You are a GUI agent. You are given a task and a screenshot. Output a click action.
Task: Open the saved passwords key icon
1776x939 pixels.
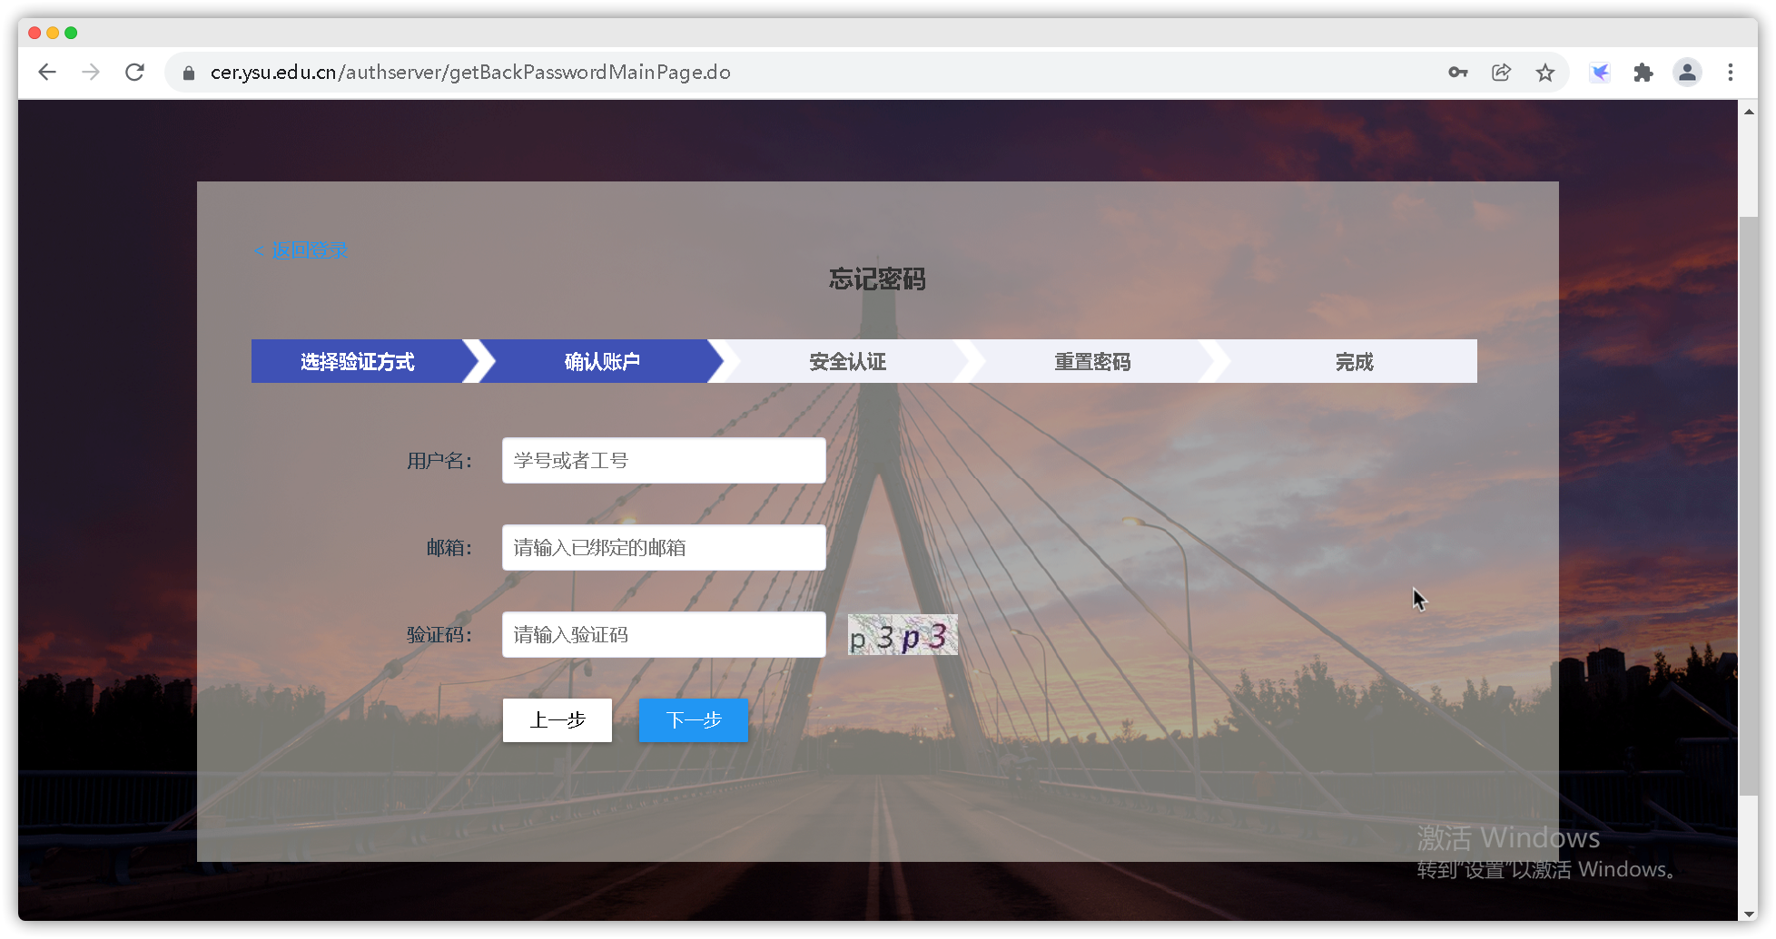point(1457,73)
